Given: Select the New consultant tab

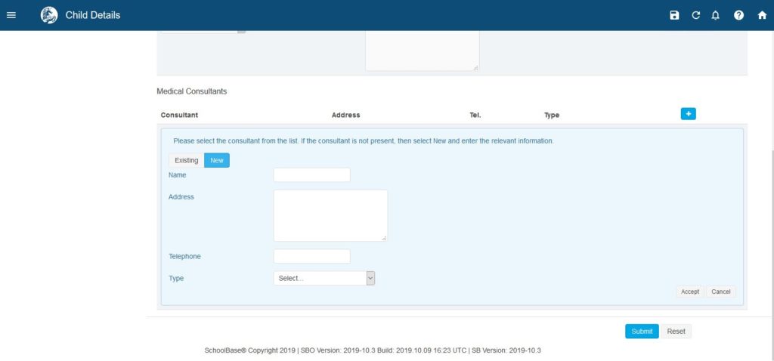Looking at the screenshot, I should [217, 160].
